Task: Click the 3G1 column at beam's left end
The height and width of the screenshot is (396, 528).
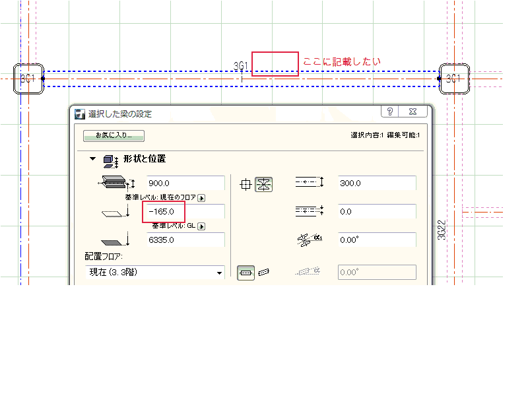Action: click(28, 79)
